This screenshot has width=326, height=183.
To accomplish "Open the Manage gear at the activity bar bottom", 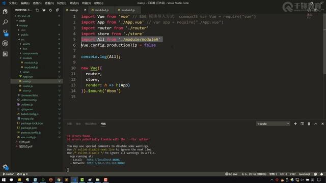I will [x=5, y=167].
